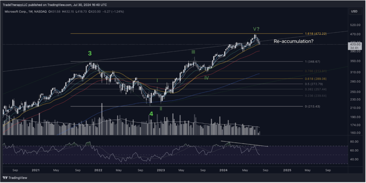
Task: Click the wave IV label on chart
Action: pos(207,77)
